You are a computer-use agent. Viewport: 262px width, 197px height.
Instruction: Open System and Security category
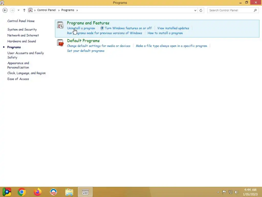[22, 29]
